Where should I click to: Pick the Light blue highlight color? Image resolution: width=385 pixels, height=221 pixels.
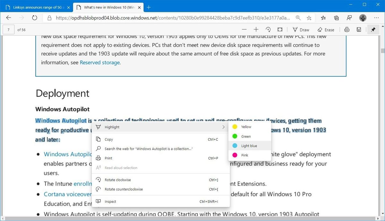click(249, 145)
